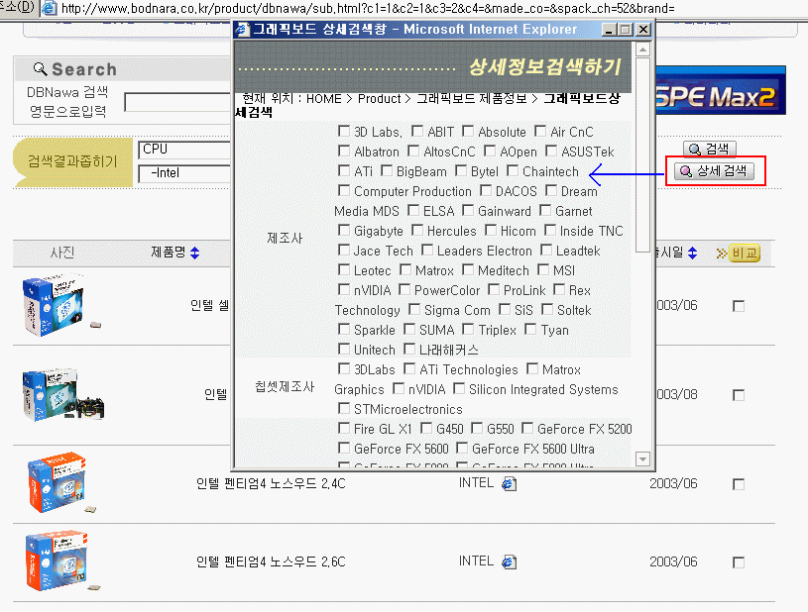The image size is (808, 612).
Task: Click the Search magnifier icon heading
Action: [40, 68]
